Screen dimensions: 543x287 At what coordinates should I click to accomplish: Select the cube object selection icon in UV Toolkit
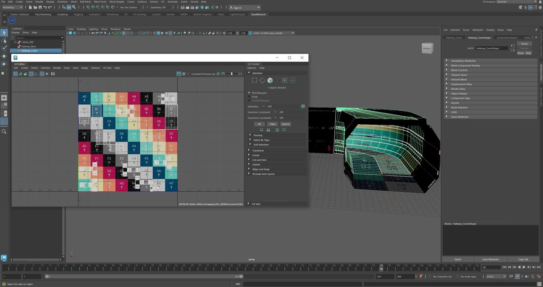click(270, 80)
